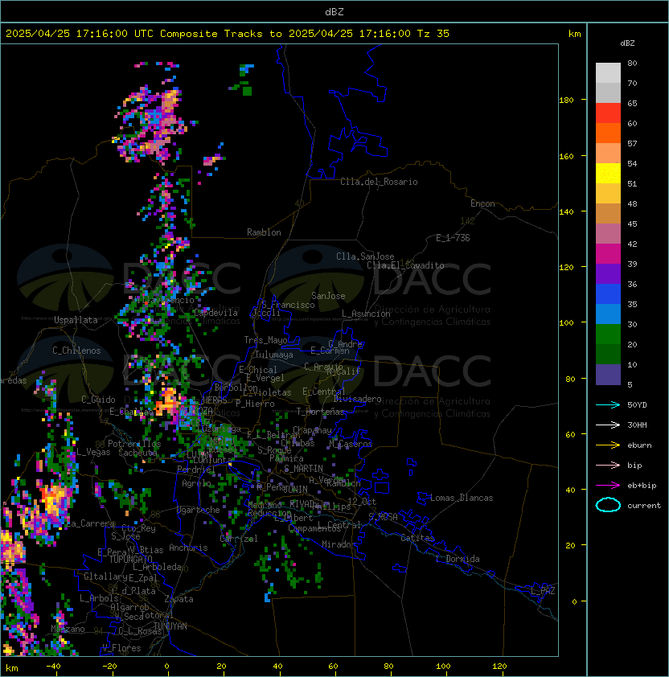Screen dimensions: 669x677
Task: Pick the dark orange 60 dBZ swatch
Action: (x=608, y=133)
